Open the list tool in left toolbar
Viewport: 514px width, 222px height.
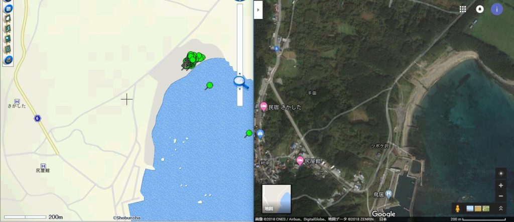point(8,49)
